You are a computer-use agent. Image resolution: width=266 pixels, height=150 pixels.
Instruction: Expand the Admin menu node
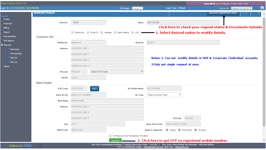(x=2, y=66)
